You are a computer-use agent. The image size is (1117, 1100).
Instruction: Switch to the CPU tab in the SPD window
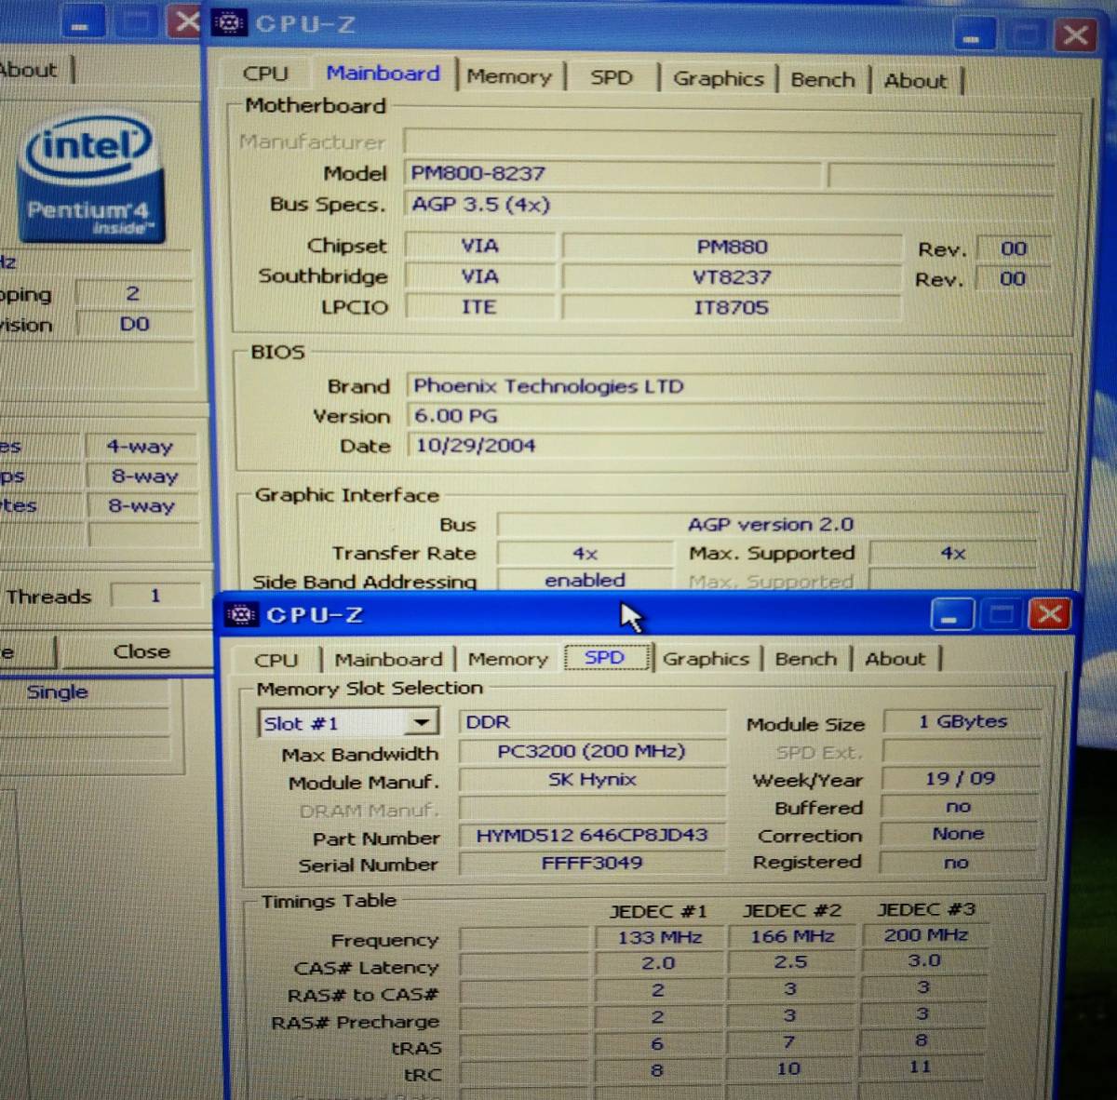276,660
